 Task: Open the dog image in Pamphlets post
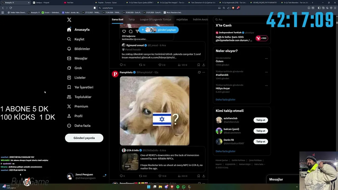click(x=154, y=111)
